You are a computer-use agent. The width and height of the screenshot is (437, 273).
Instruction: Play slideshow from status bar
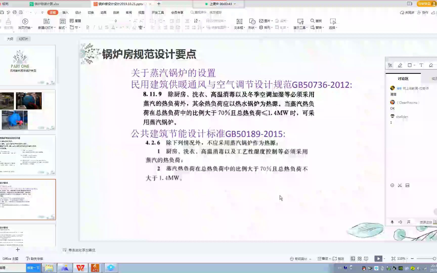[x=378, y=259]
